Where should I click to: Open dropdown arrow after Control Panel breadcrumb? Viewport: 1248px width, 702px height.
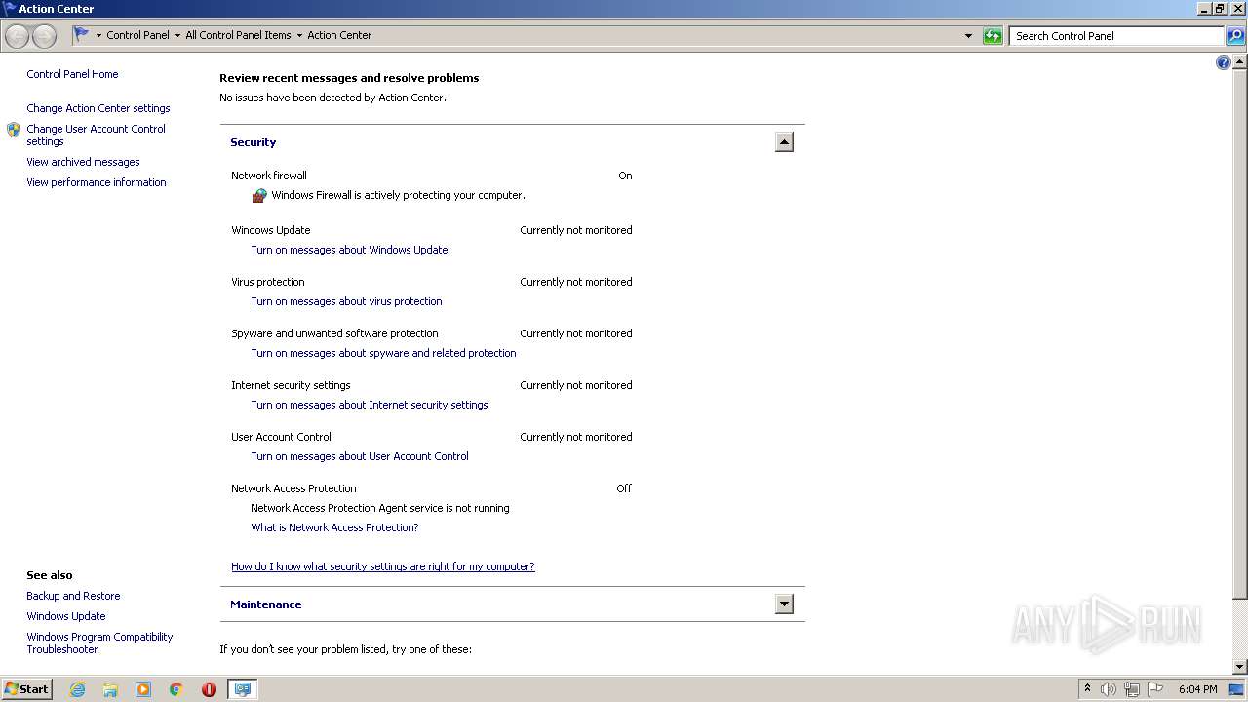(177, 35)
